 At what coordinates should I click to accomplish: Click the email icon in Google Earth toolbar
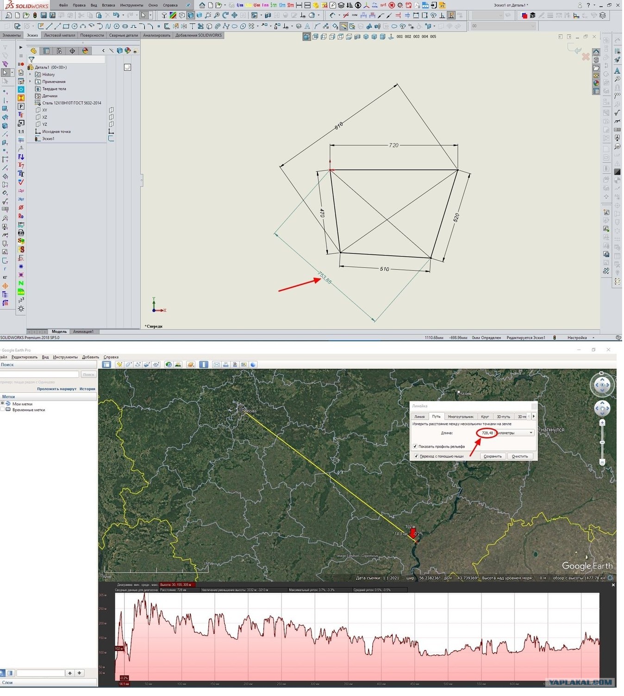217,364
